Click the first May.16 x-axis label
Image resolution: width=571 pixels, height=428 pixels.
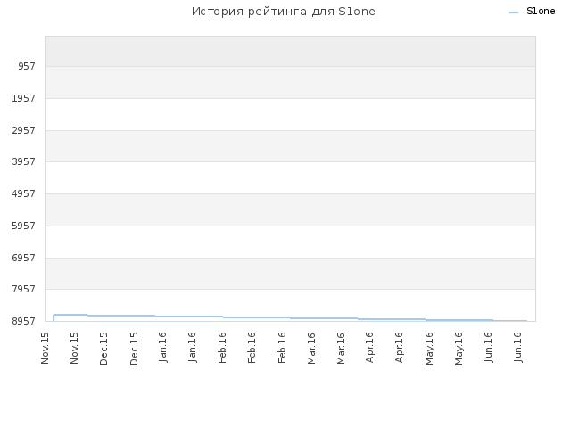(429, 349)
